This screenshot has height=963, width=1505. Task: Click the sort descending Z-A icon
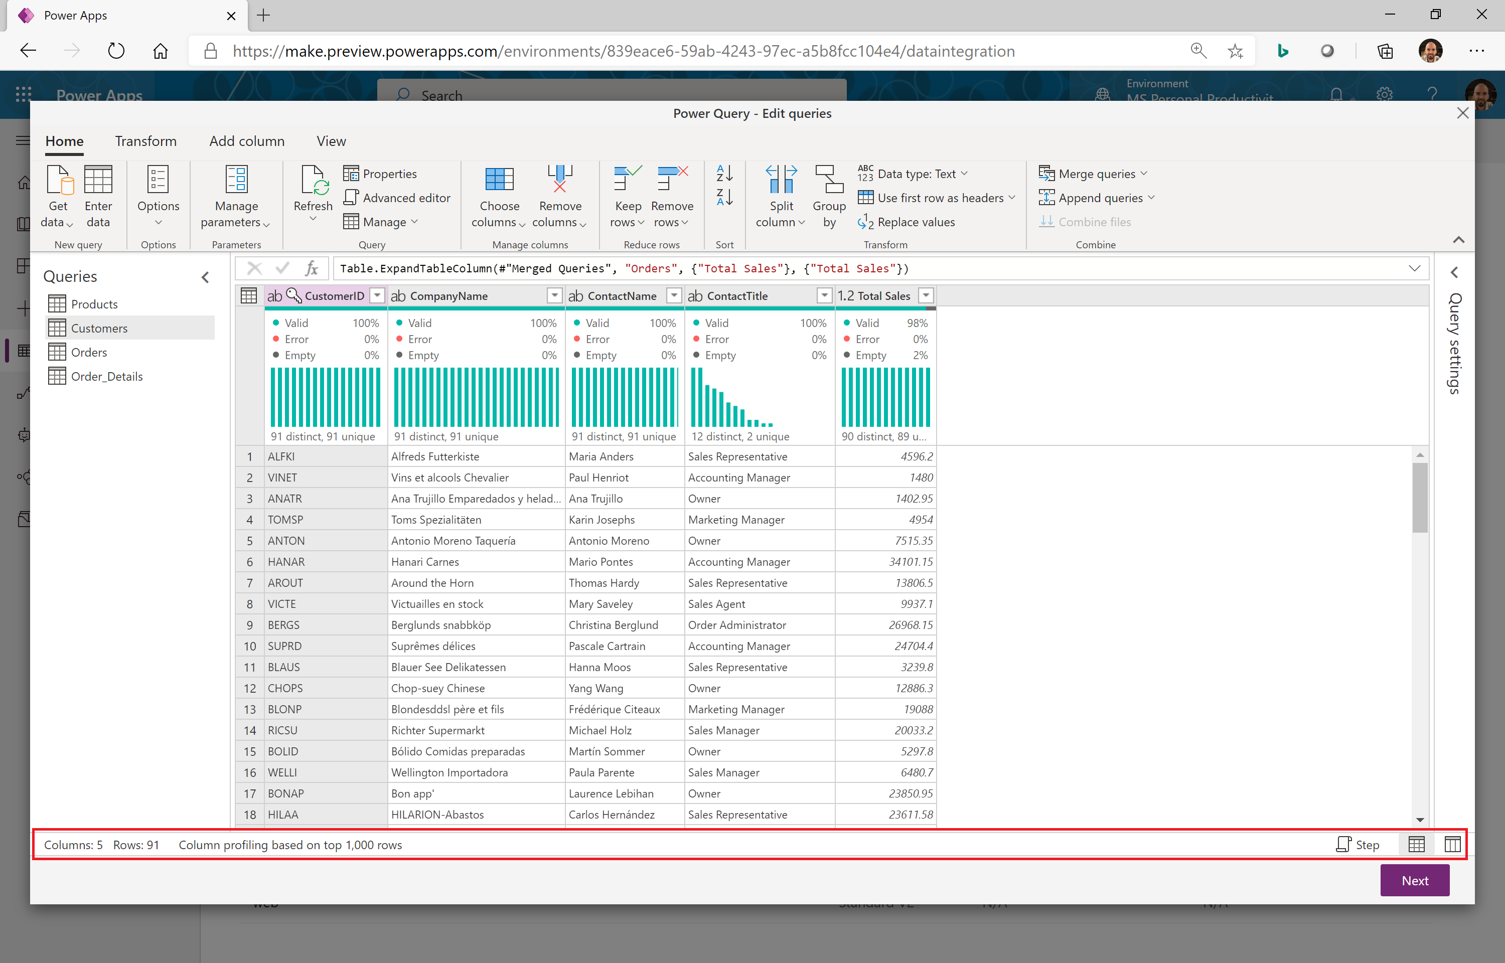click(x=724, y=198)
